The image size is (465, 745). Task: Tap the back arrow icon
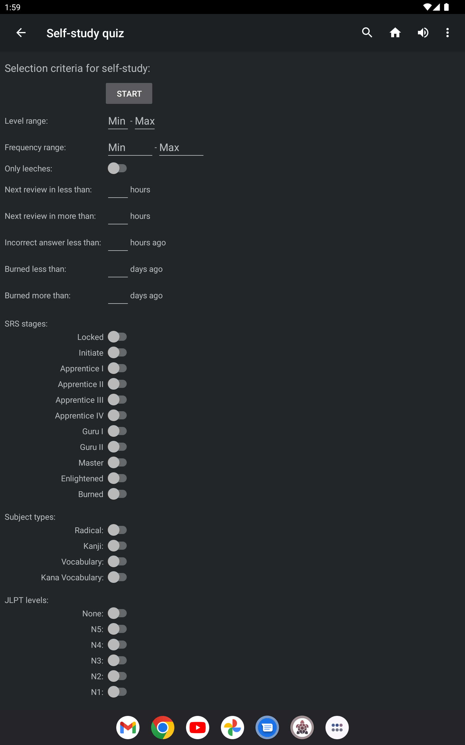(x=21, y=33)
